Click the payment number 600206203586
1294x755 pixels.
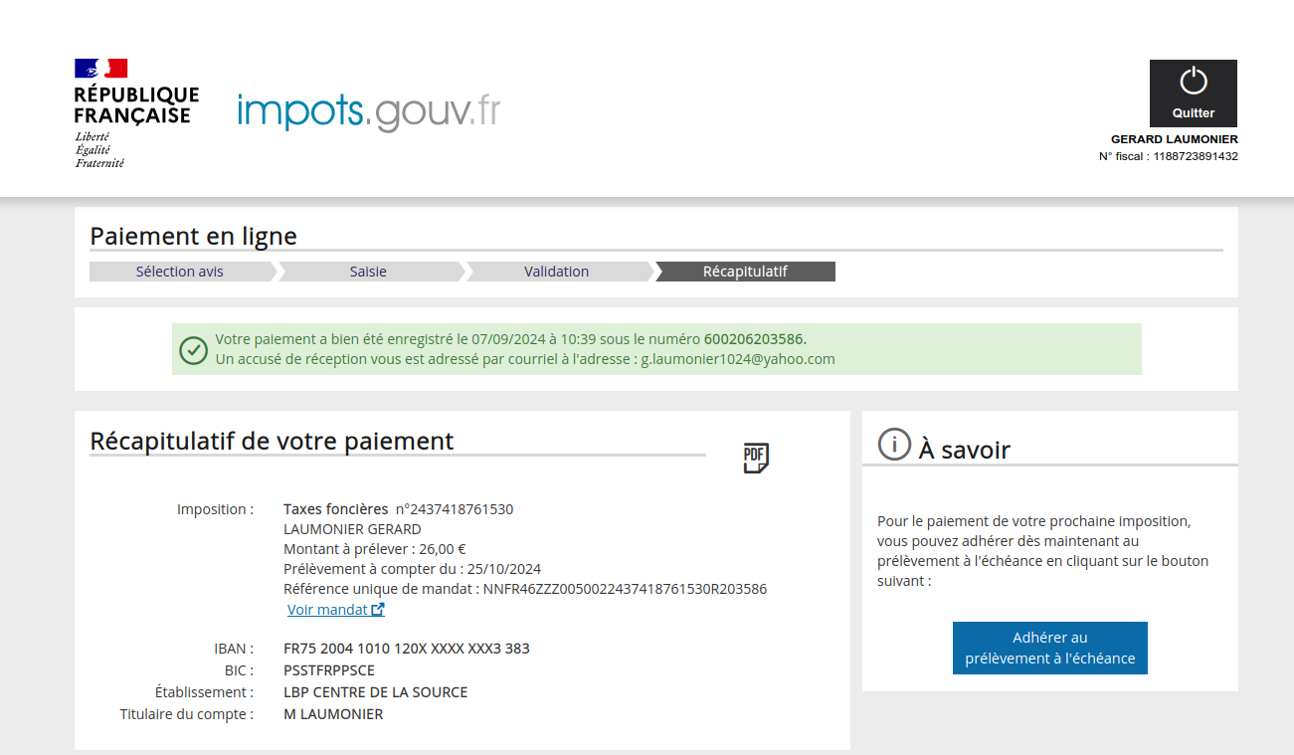tap(754, 339)
